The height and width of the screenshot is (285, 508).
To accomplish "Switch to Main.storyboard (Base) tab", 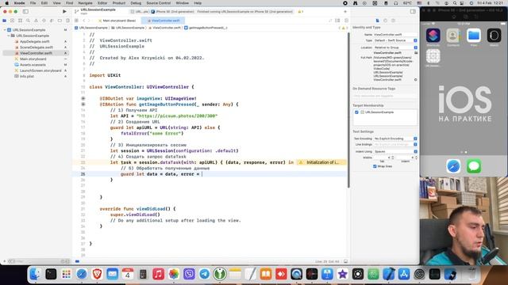I will 117,21.
